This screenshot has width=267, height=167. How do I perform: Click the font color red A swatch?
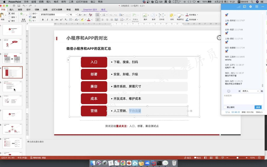pos(89,20)
